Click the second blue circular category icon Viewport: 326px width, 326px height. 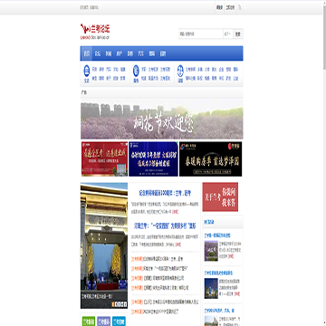pos(136,70)
